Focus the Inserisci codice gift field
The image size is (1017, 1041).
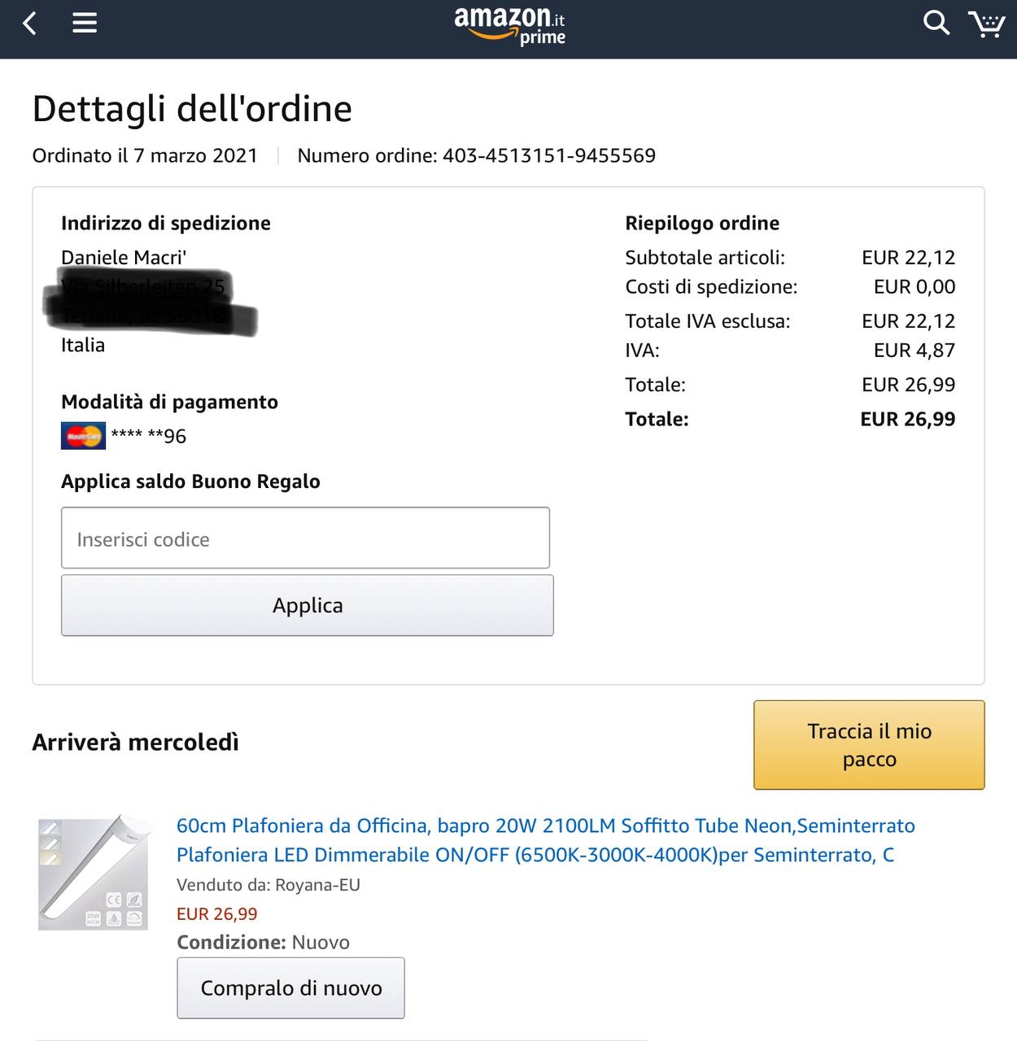pos(305,538)
